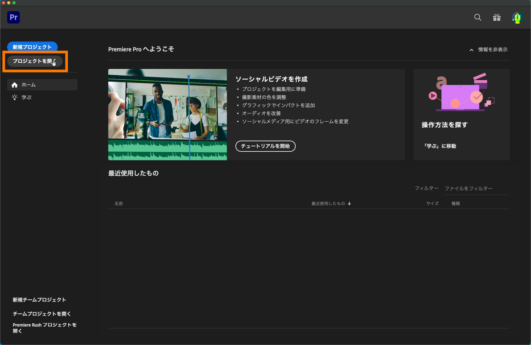531x345 pixels.
Task: Click the ソーシャルビデオを作成 heading
Action: pos(271,79)
